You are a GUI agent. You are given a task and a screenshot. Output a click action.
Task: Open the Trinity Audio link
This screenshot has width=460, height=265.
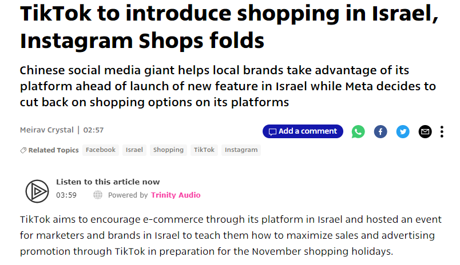[176, 195]
